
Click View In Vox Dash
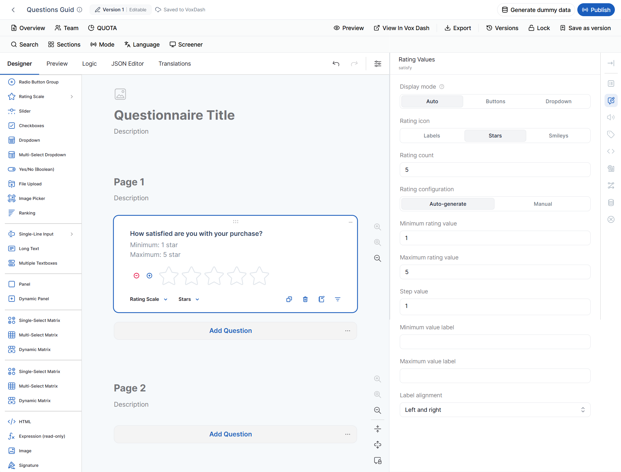click(401, 28)
